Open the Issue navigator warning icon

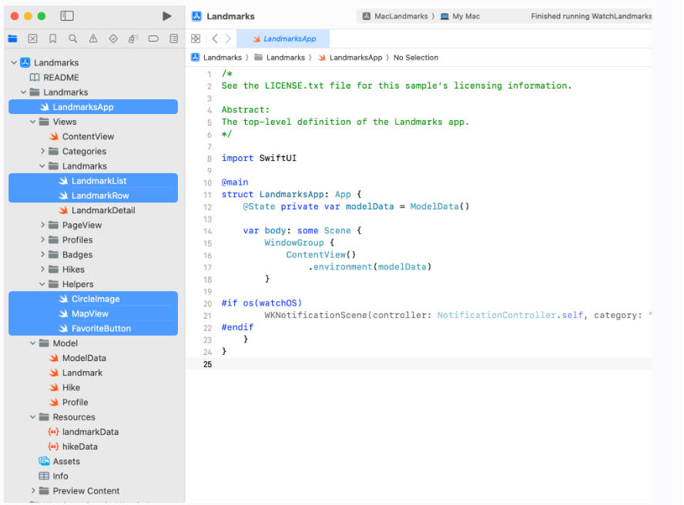click(93, 38)
